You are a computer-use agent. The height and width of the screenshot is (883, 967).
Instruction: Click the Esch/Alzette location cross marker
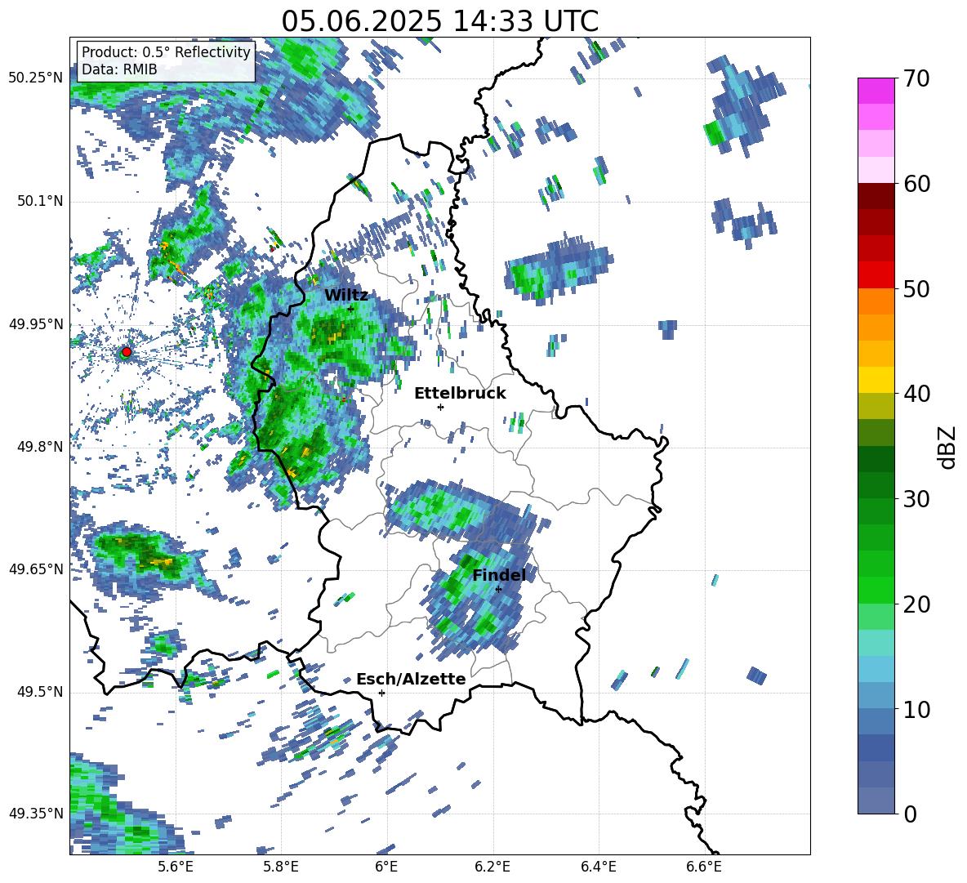tap(381, 693)
